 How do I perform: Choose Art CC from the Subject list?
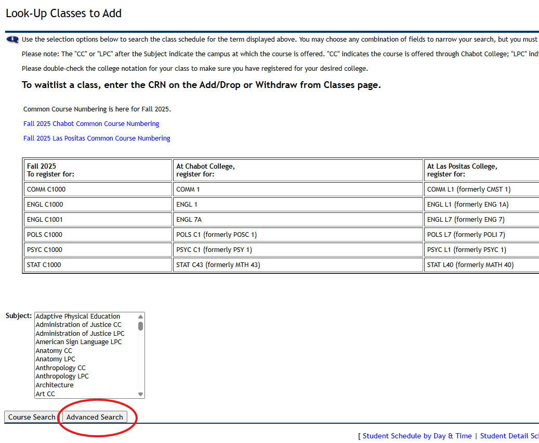coord(45,394)
